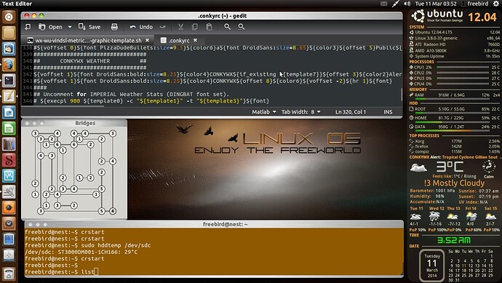Toggle the INS insert mode indicator
The height and width of the screenshot is (283, 502).
click(x=388, y=112)
